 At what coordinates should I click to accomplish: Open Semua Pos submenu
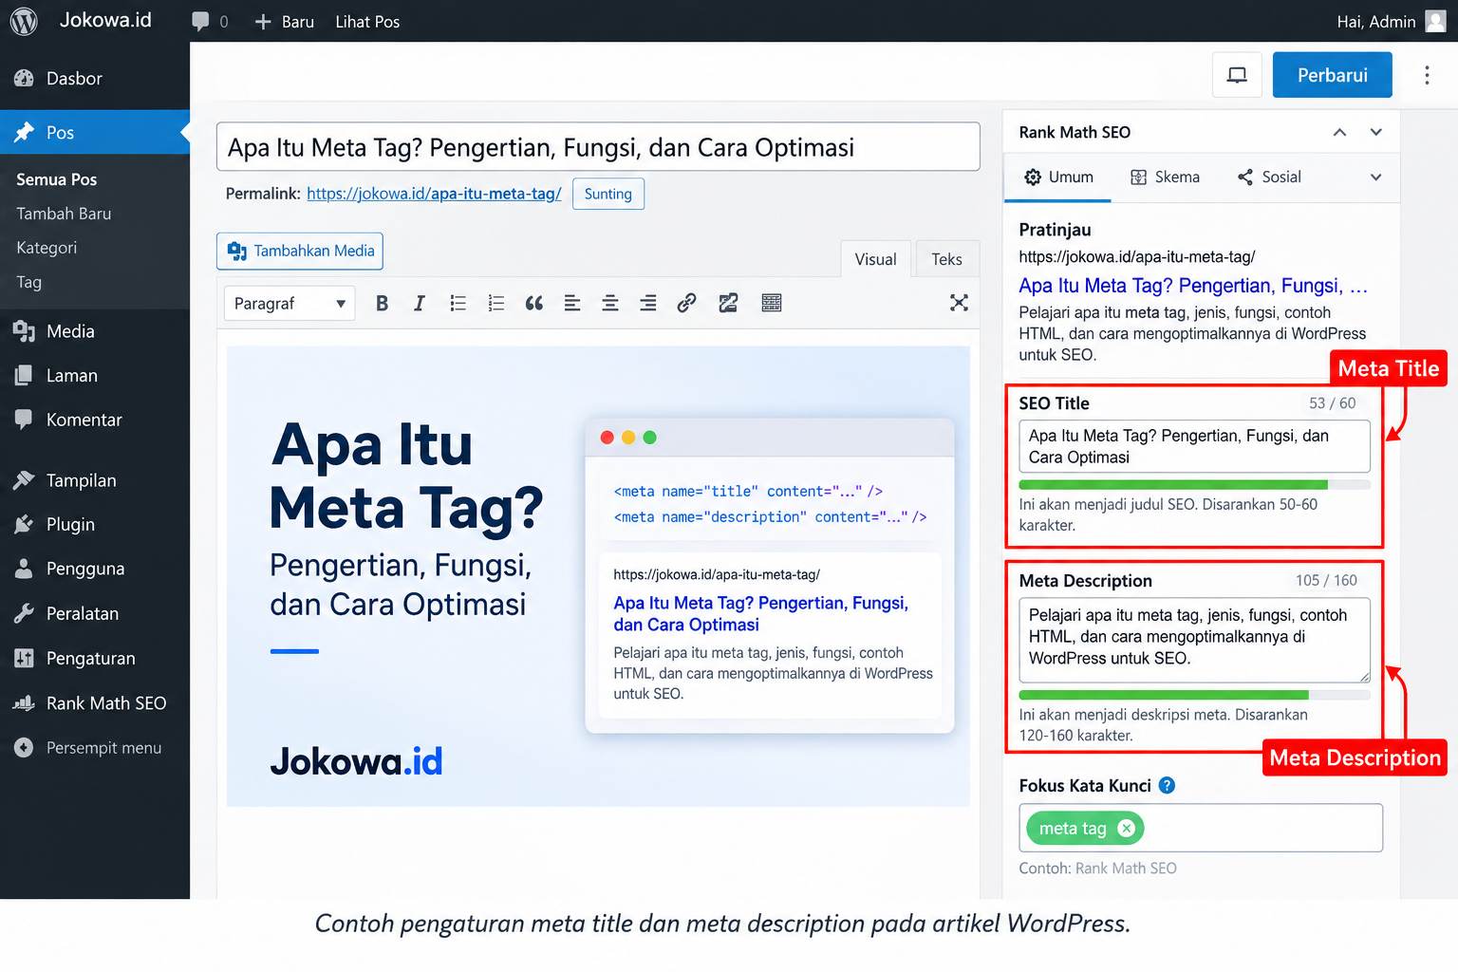(x=57, y=179)
